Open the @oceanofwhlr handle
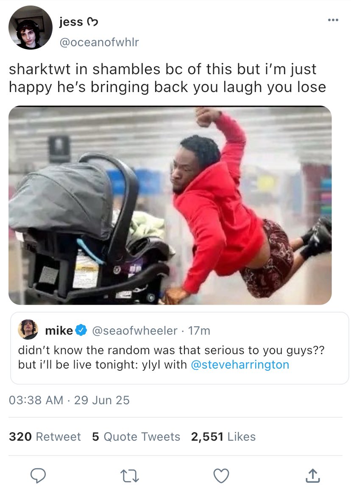Viewport: 351px width, 495px height. [x=99, y=42]
